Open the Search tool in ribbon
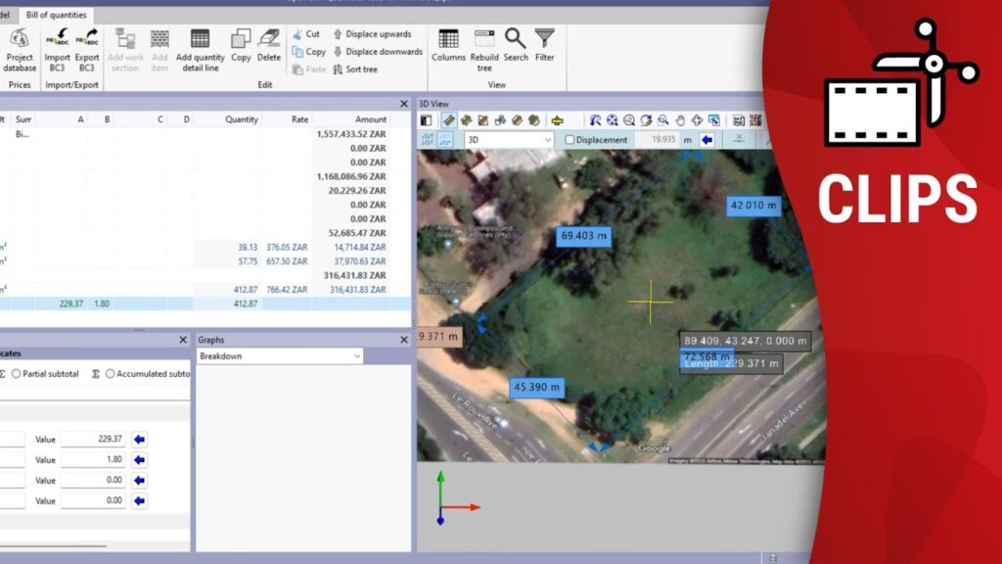This screenshot has height=564, width=1002. click(x=516, y=46)
